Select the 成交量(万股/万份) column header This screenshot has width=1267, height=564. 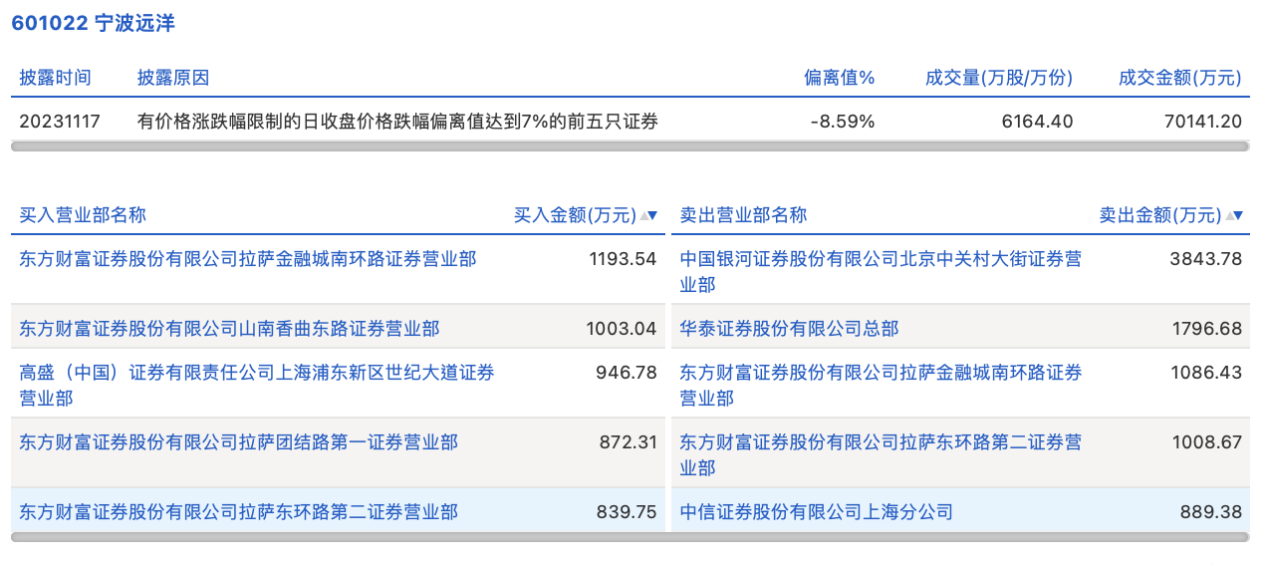coord(999,78)
